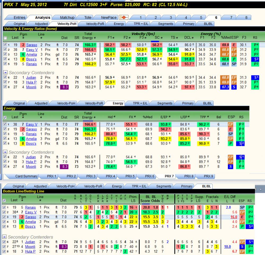The width and height of the screenshot is (265, 255).
Task: Select race number 1 tab
Action: click(x=140, y=18)
